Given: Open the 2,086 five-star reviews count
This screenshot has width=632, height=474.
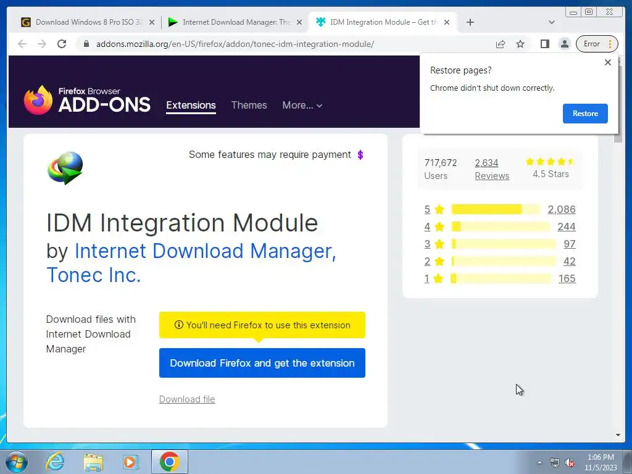Looking at the screenshot, I should tap(562, 210).
